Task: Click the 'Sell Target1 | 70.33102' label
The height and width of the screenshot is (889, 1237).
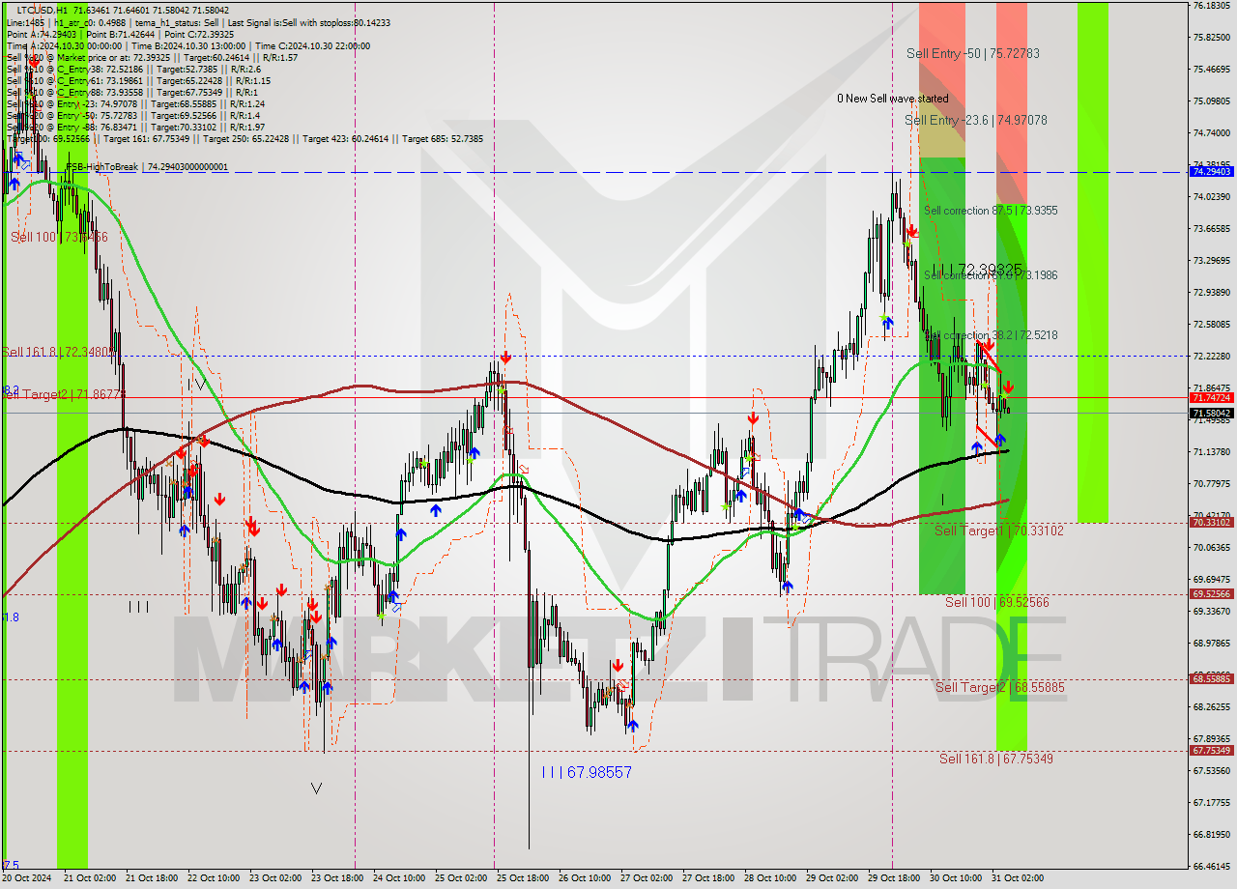Action: tap(999, 531)
